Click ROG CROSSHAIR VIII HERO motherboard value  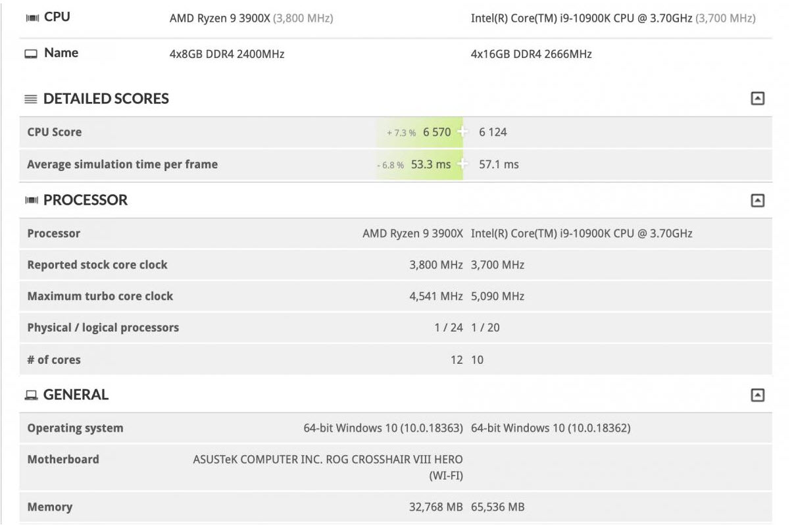[328, 467]
